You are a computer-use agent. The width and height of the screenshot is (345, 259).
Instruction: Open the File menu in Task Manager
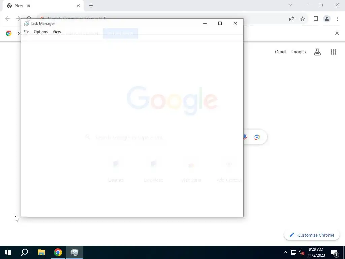tap(26, 32)
